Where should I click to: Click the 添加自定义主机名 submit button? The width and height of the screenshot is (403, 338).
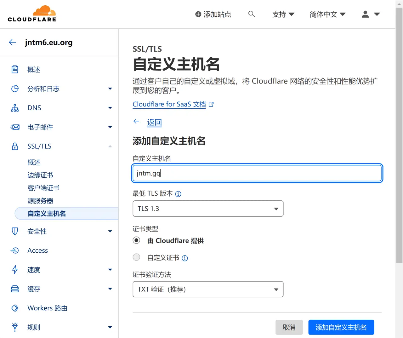[x=341, y=327]
